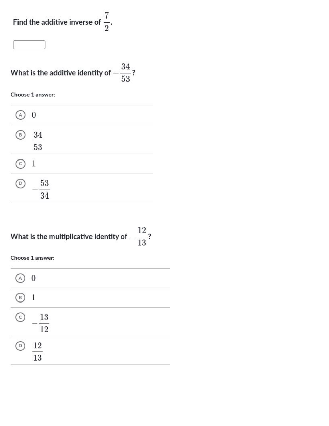The image size is (329, 426).
Task: Select radio D for the additive identity question
Action: pyautogui.click(x=21, y=184)
